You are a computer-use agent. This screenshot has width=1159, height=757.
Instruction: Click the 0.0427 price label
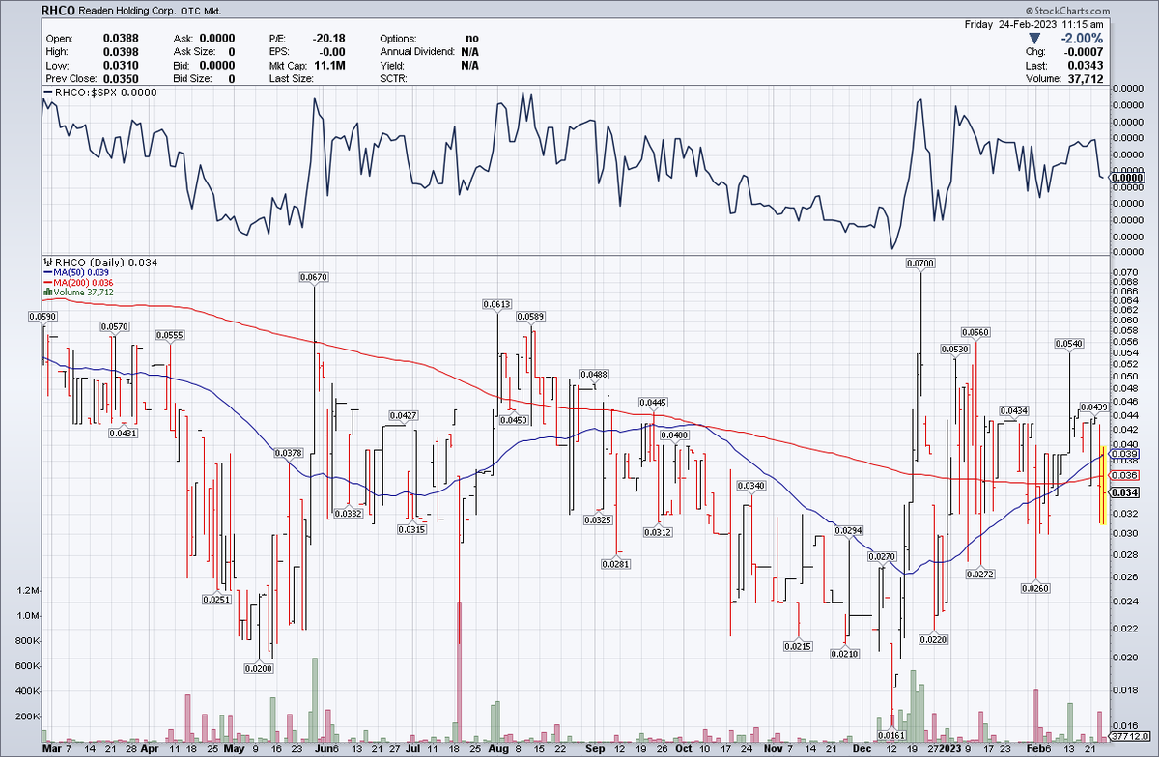pyautogui.click(x=403, y=415)
